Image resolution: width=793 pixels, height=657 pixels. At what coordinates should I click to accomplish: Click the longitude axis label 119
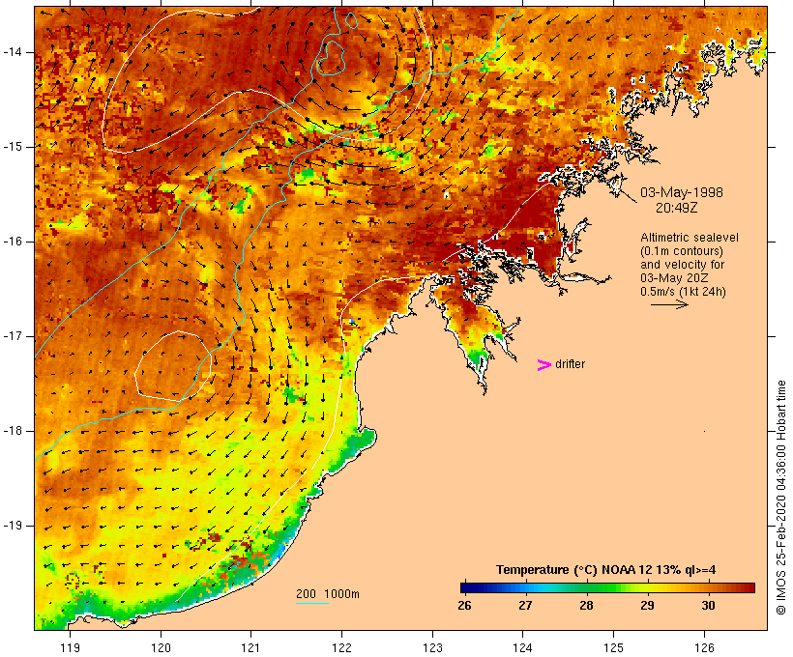point(70,647)
